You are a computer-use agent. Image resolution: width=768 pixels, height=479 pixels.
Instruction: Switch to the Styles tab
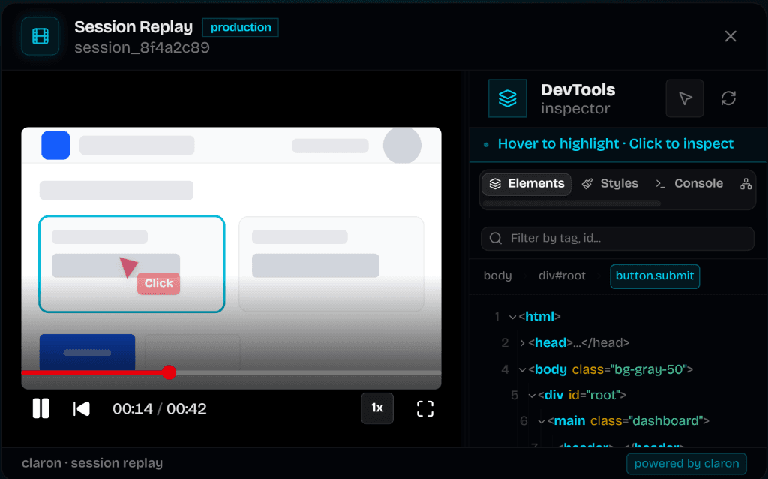point(610,184)
